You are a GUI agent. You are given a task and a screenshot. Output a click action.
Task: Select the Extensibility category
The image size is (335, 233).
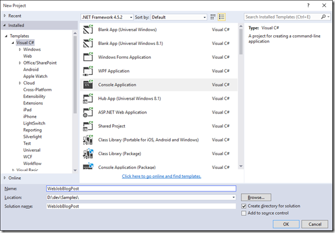coord(34,96)
